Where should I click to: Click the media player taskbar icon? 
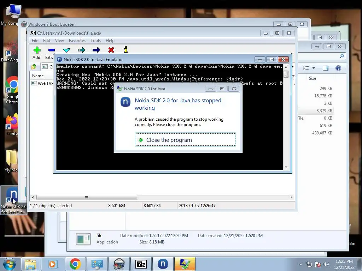52,264
